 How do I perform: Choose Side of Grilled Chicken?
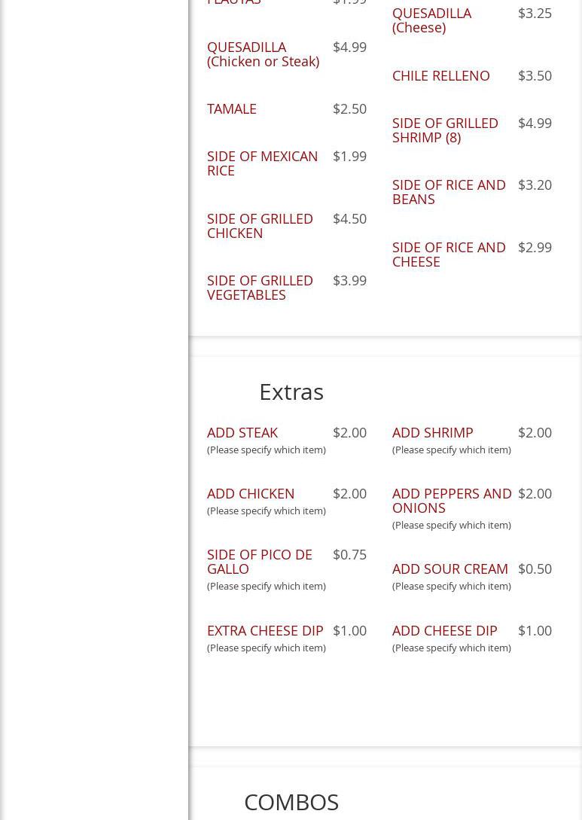click(260, 225)
